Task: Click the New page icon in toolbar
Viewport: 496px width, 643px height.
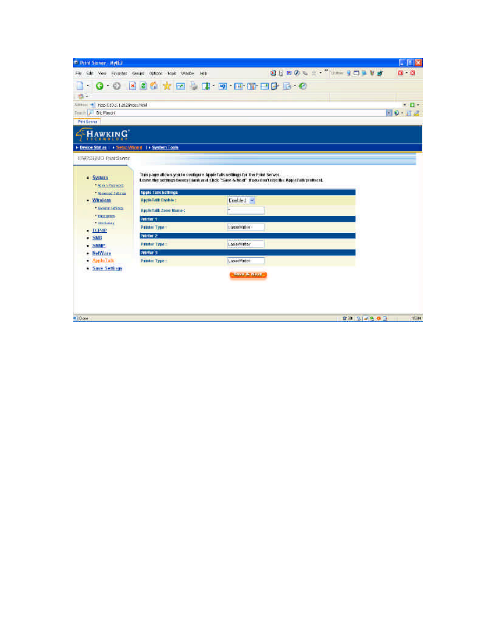Action: tap(80, 86)
